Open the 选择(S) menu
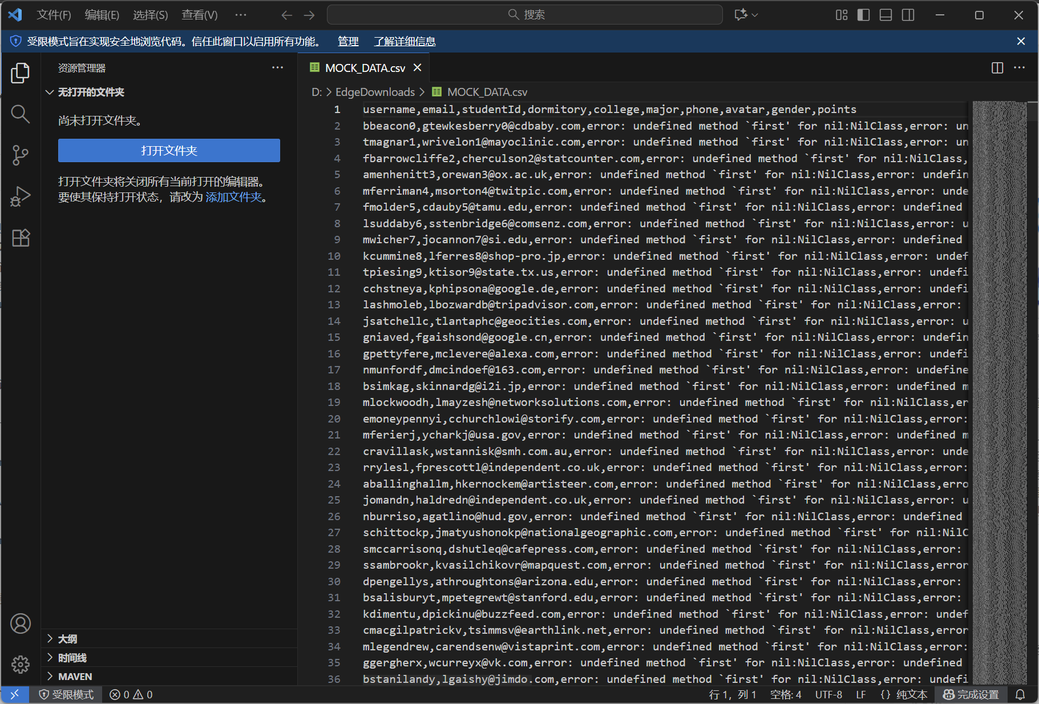Screen dimensions: 1039x704 tap(151, 15)
